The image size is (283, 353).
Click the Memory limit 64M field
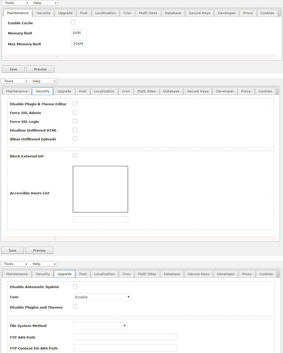pos(79,33)
